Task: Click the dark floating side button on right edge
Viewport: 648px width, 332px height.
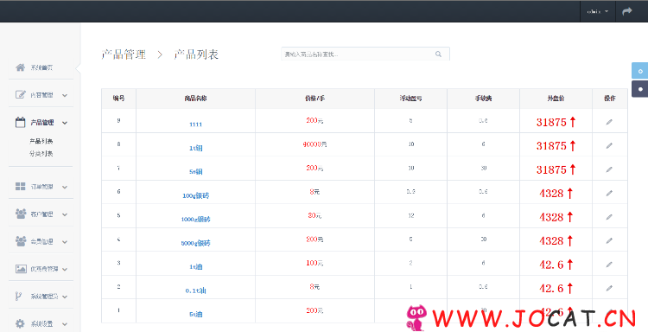Action: 639,89
